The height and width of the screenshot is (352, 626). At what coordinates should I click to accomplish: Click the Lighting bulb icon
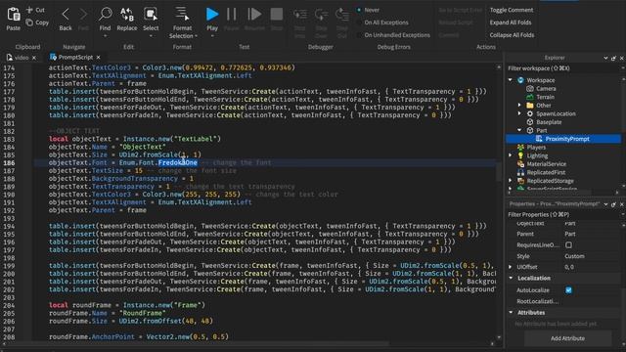[x=520, y=155]
